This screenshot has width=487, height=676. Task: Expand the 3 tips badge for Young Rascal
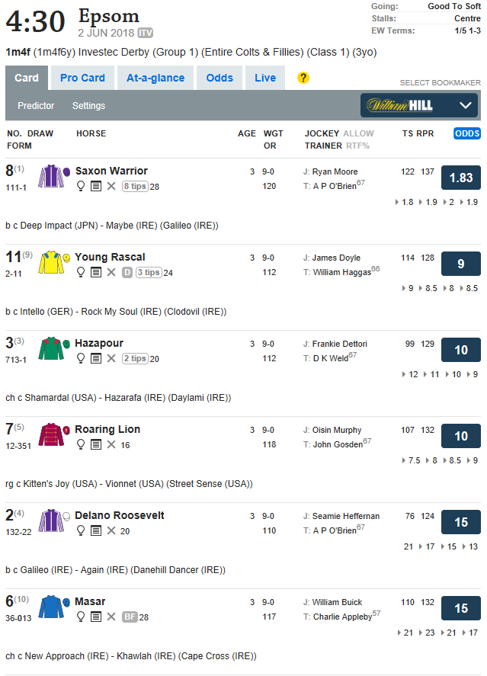point(149,273)
